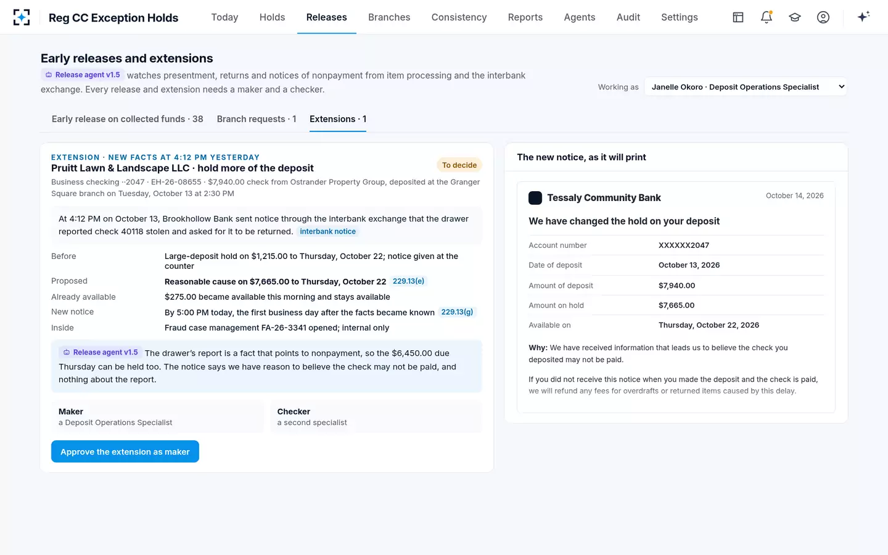The width and height of the screenshot is (888, 555).
Task: Click the Reg CC Exception Holds title
Action: 113,18
